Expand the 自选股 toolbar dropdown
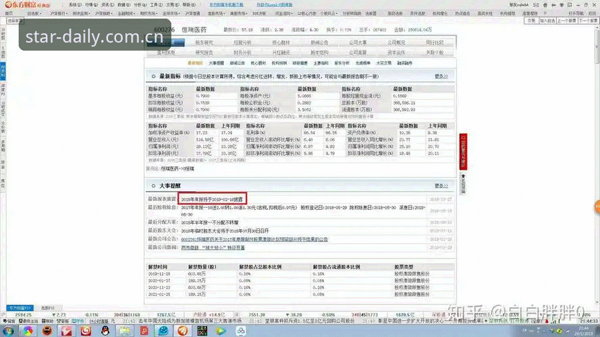The width and height of the screenshot is (600, 337). (35, 13)
